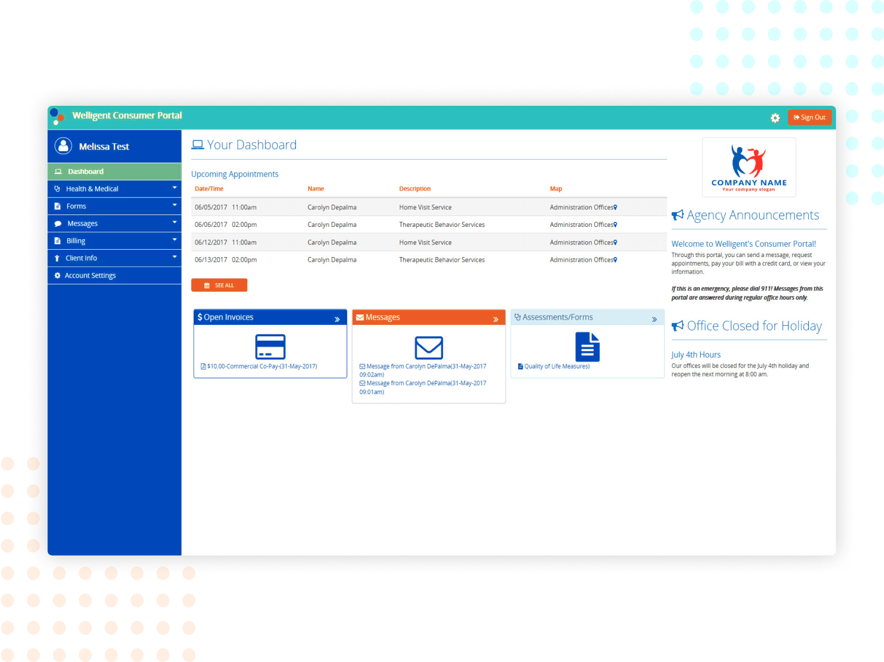Open map pin for 06/05/2017 appointment
Image resolution: width=884 pixels, height=662 pixels.
615,208
